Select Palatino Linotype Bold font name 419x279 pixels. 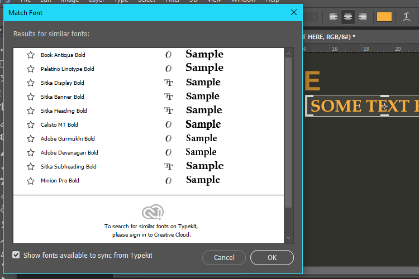point(68,69)
